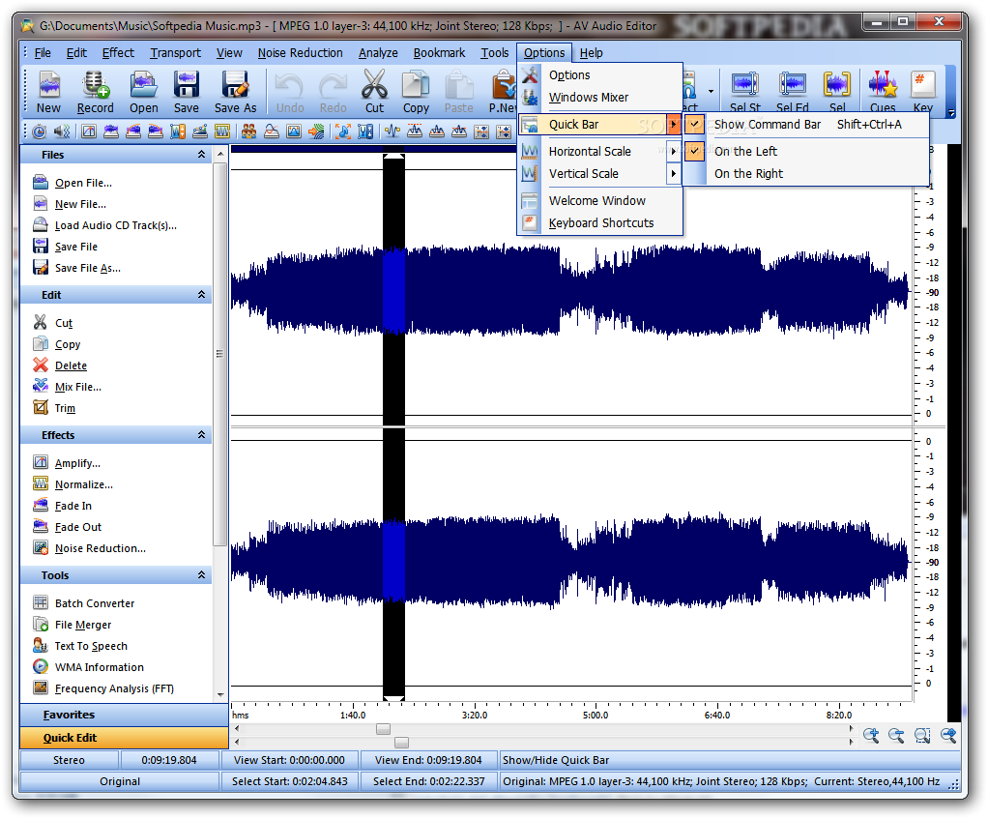Launch the File Merger tool
988x819 pixels.
pos(83,625)
